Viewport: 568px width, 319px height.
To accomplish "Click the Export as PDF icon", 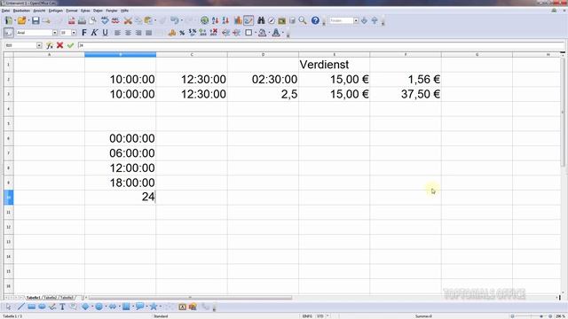I will (72, 20).
